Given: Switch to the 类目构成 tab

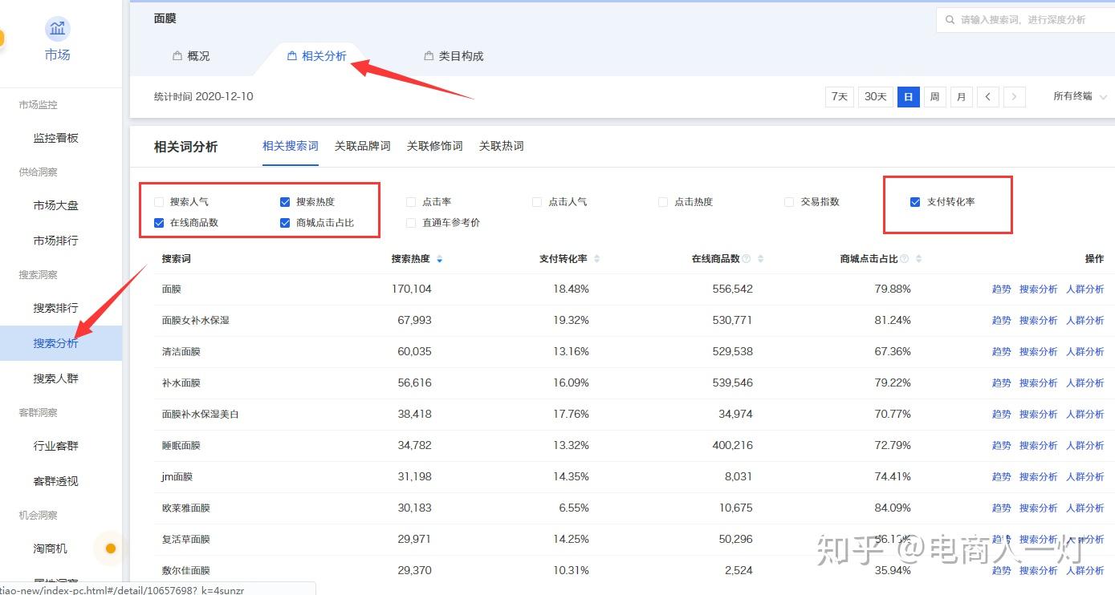Looking at the screenshot, I should point(454,56).
